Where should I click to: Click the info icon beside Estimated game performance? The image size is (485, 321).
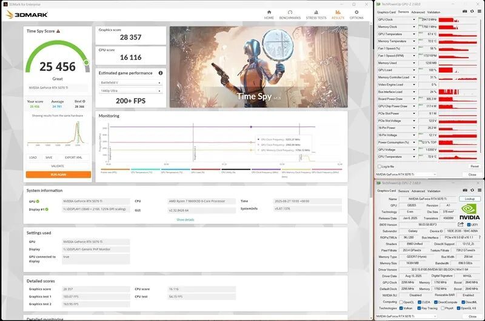(161, 73)
